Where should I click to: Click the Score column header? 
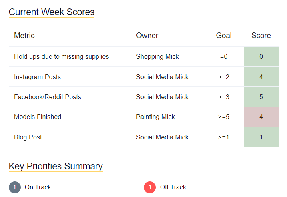pos(261,36)
